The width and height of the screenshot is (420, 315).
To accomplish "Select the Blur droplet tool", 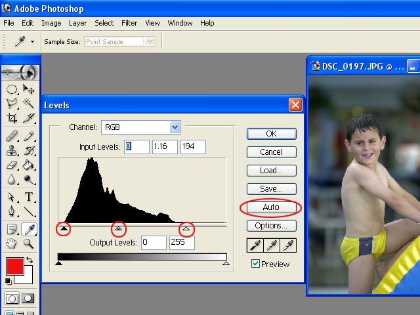I will 12,179.
